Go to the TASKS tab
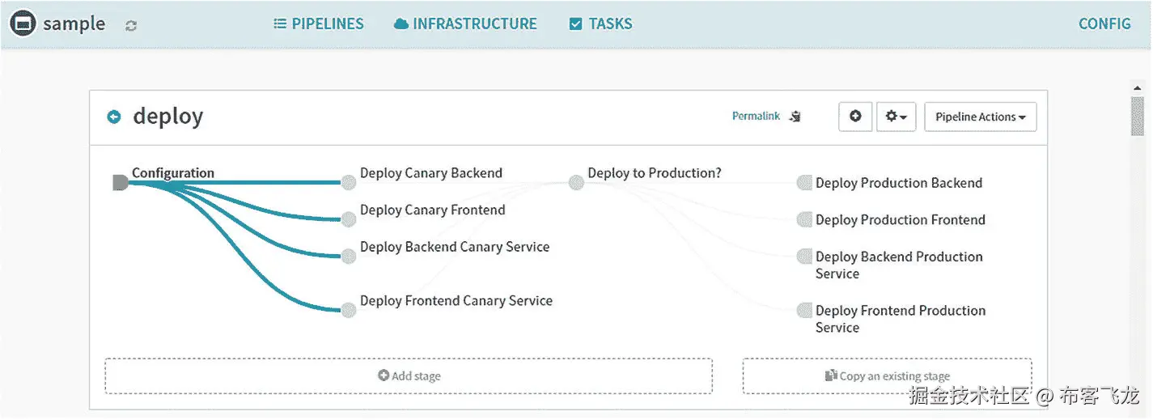Screen dimensions: 1153x420 600,23
